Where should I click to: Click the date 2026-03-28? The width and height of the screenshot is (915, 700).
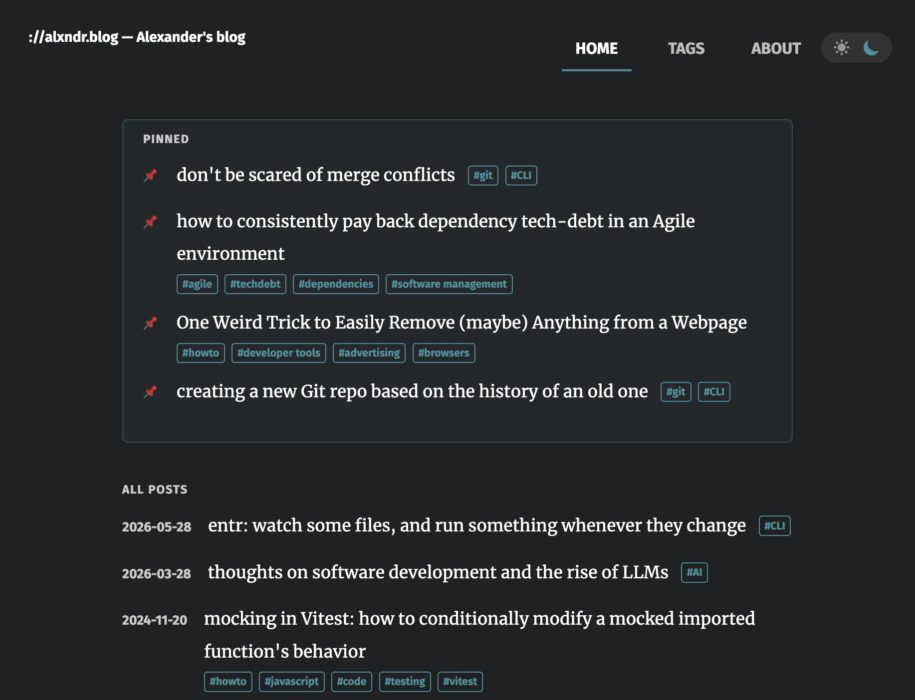point(157,574)
